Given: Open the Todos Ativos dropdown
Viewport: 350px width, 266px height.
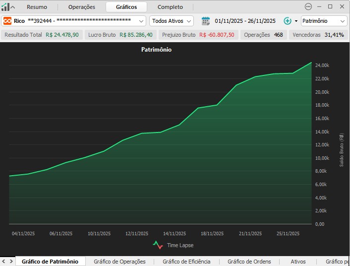Looking at the screenshot, I should click(172, 21).
